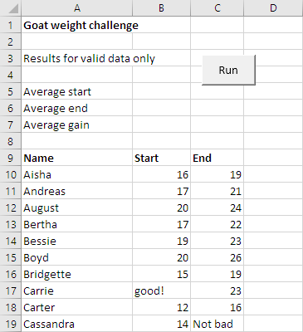
Task: Click the Run button
Action: 228,70
